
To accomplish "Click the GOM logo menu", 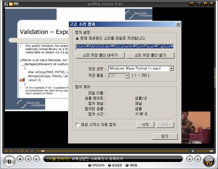I will tap(11, 4).
